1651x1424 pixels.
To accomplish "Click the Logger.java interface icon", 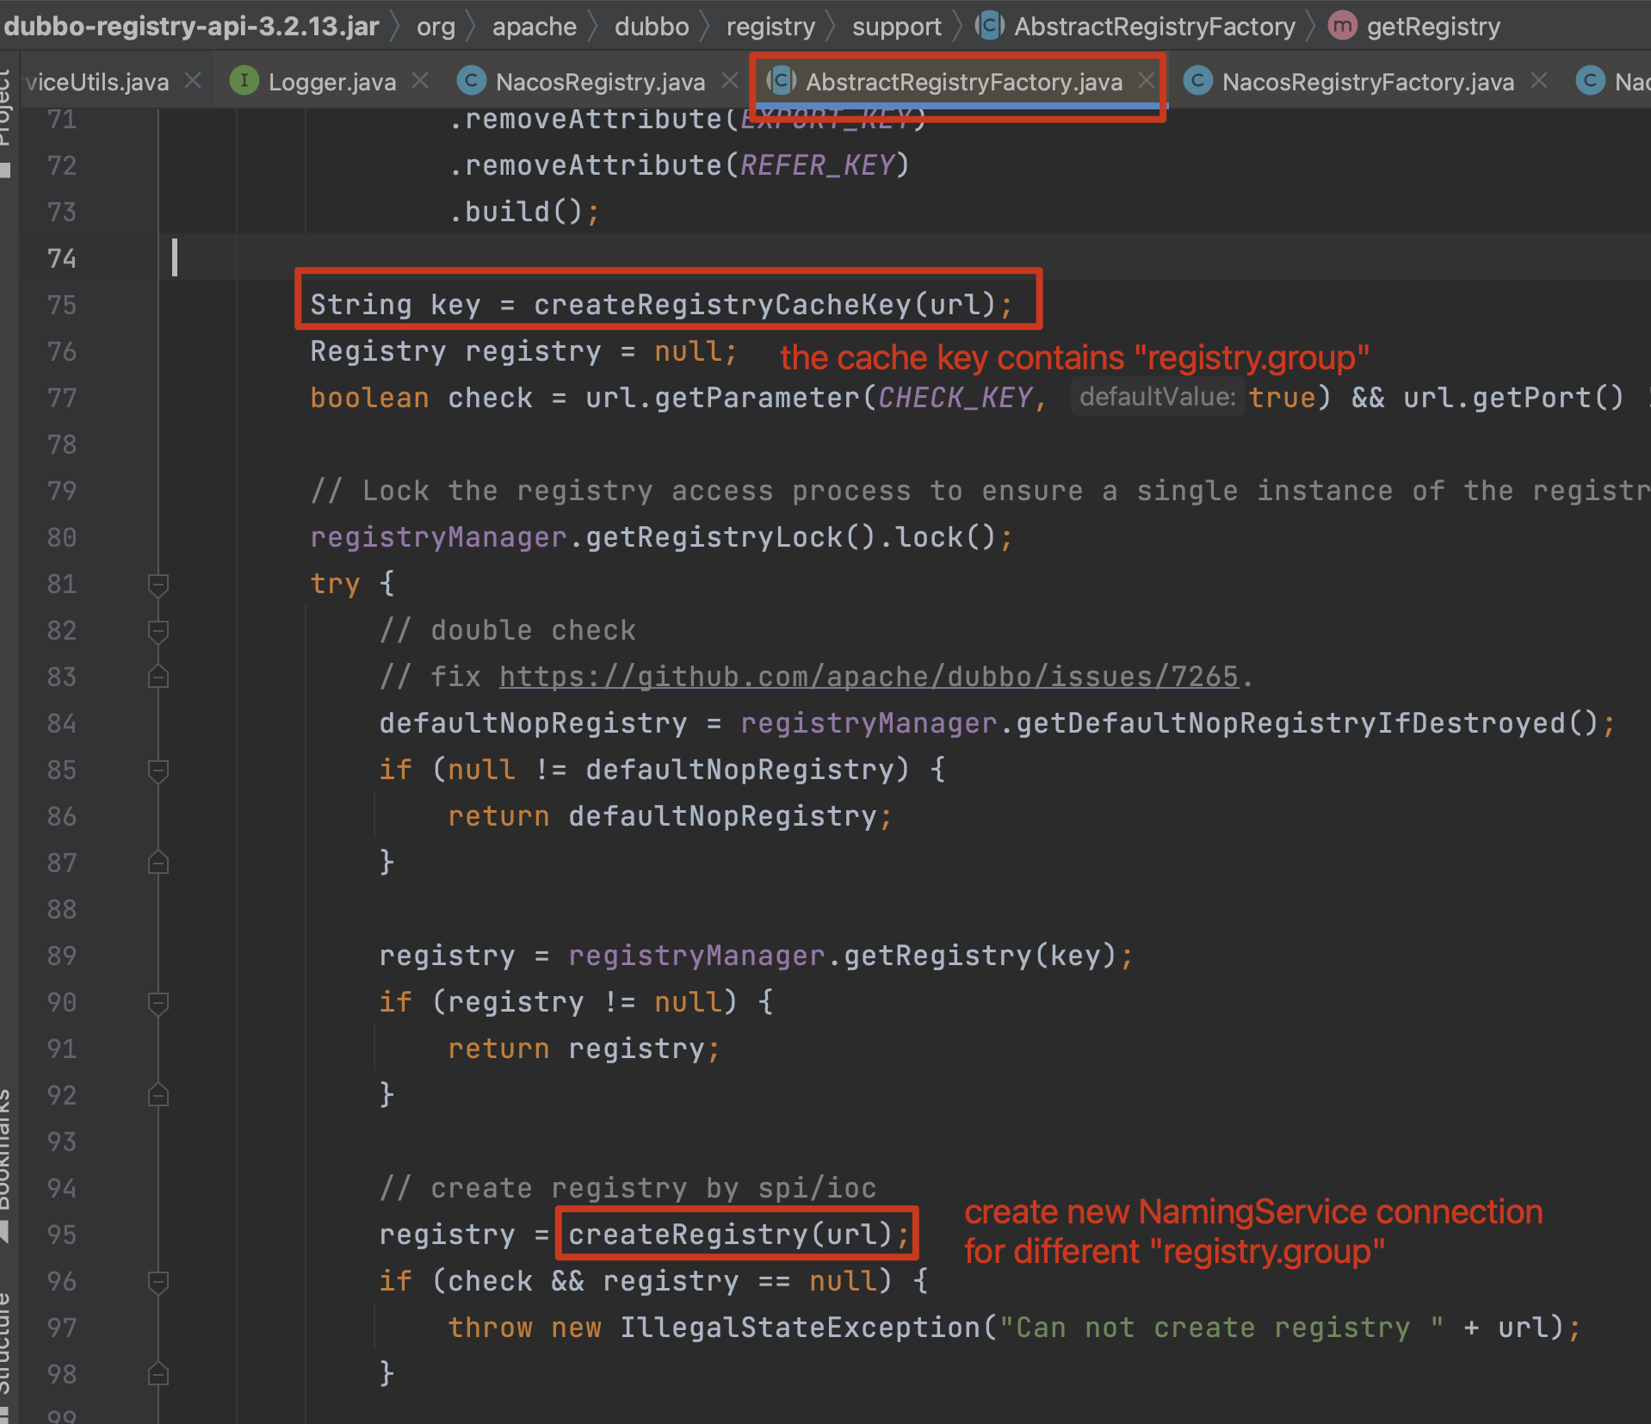I will pyautogui.click(x=244, y=81).
